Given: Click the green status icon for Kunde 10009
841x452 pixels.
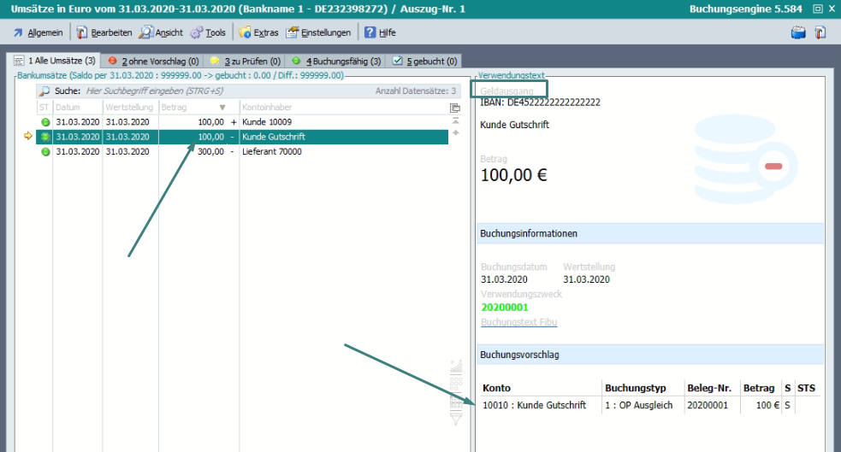Looking at the screenshot, I should coord(45,122).
